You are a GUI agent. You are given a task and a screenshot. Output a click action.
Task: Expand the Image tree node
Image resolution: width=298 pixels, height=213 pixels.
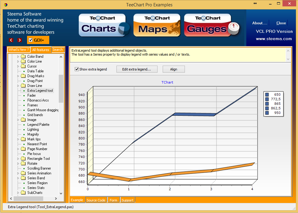coord(18,120)
